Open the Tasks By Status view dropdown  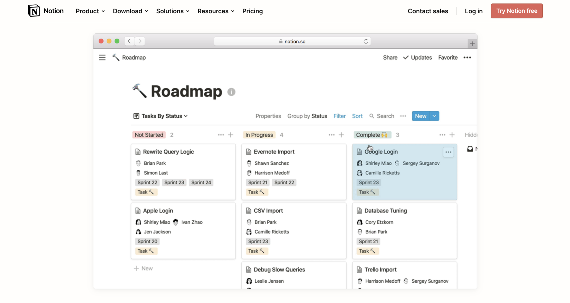160,116
